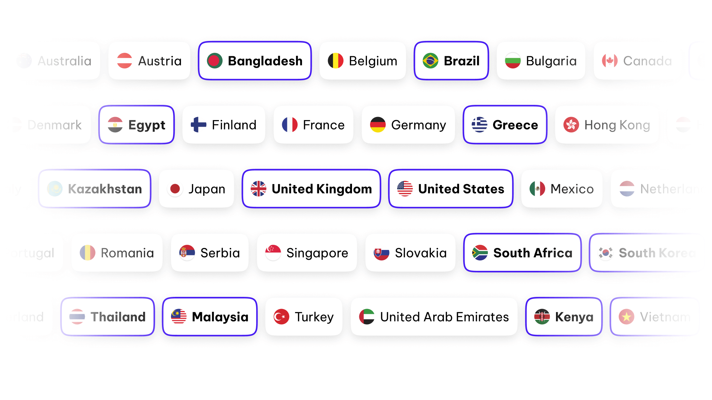Viewport: 712px width, 400px height.
Task: Click the Mexico flag icon
Action: (x=538, y=189)
